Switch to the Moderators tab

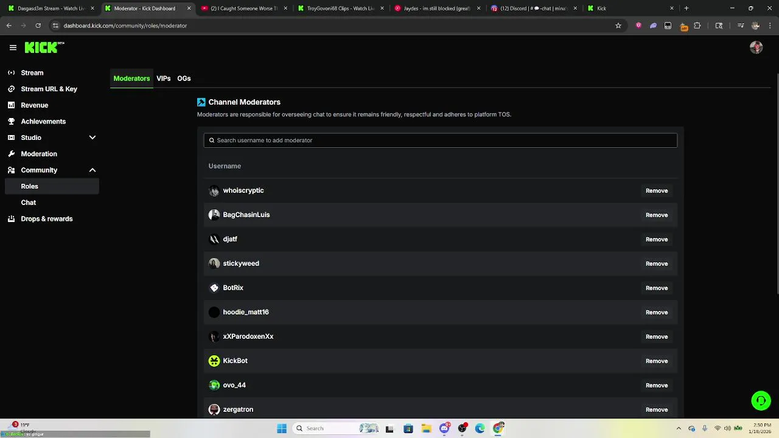[131, 78]
